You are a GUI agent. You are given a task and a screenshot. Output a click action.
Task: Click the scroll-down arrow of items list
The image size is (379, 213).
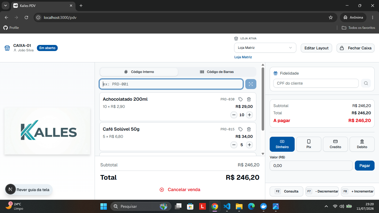click(x=263, y=154)
